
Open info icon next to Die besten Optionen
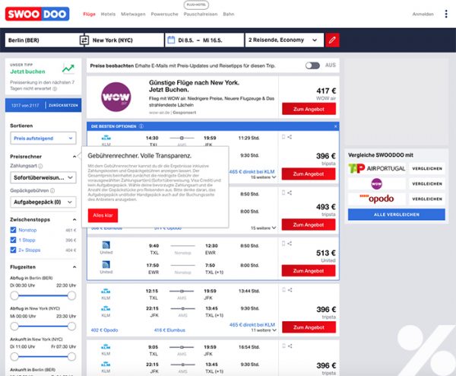coord(141,126)
